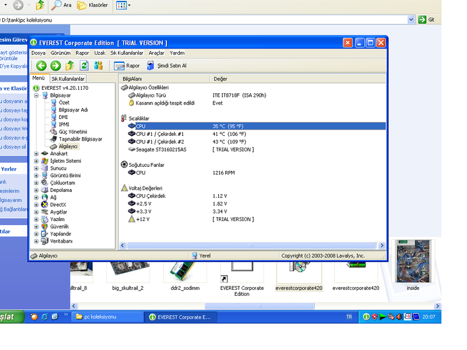Screen dimensions: 467x350
Task: Click the pc koleksiyonu taskbar button
Action: coord(108,317)
